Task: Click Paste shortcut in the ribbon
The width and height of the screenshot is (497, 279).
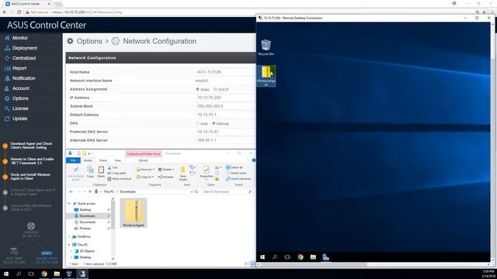Action: click(120, 179)
